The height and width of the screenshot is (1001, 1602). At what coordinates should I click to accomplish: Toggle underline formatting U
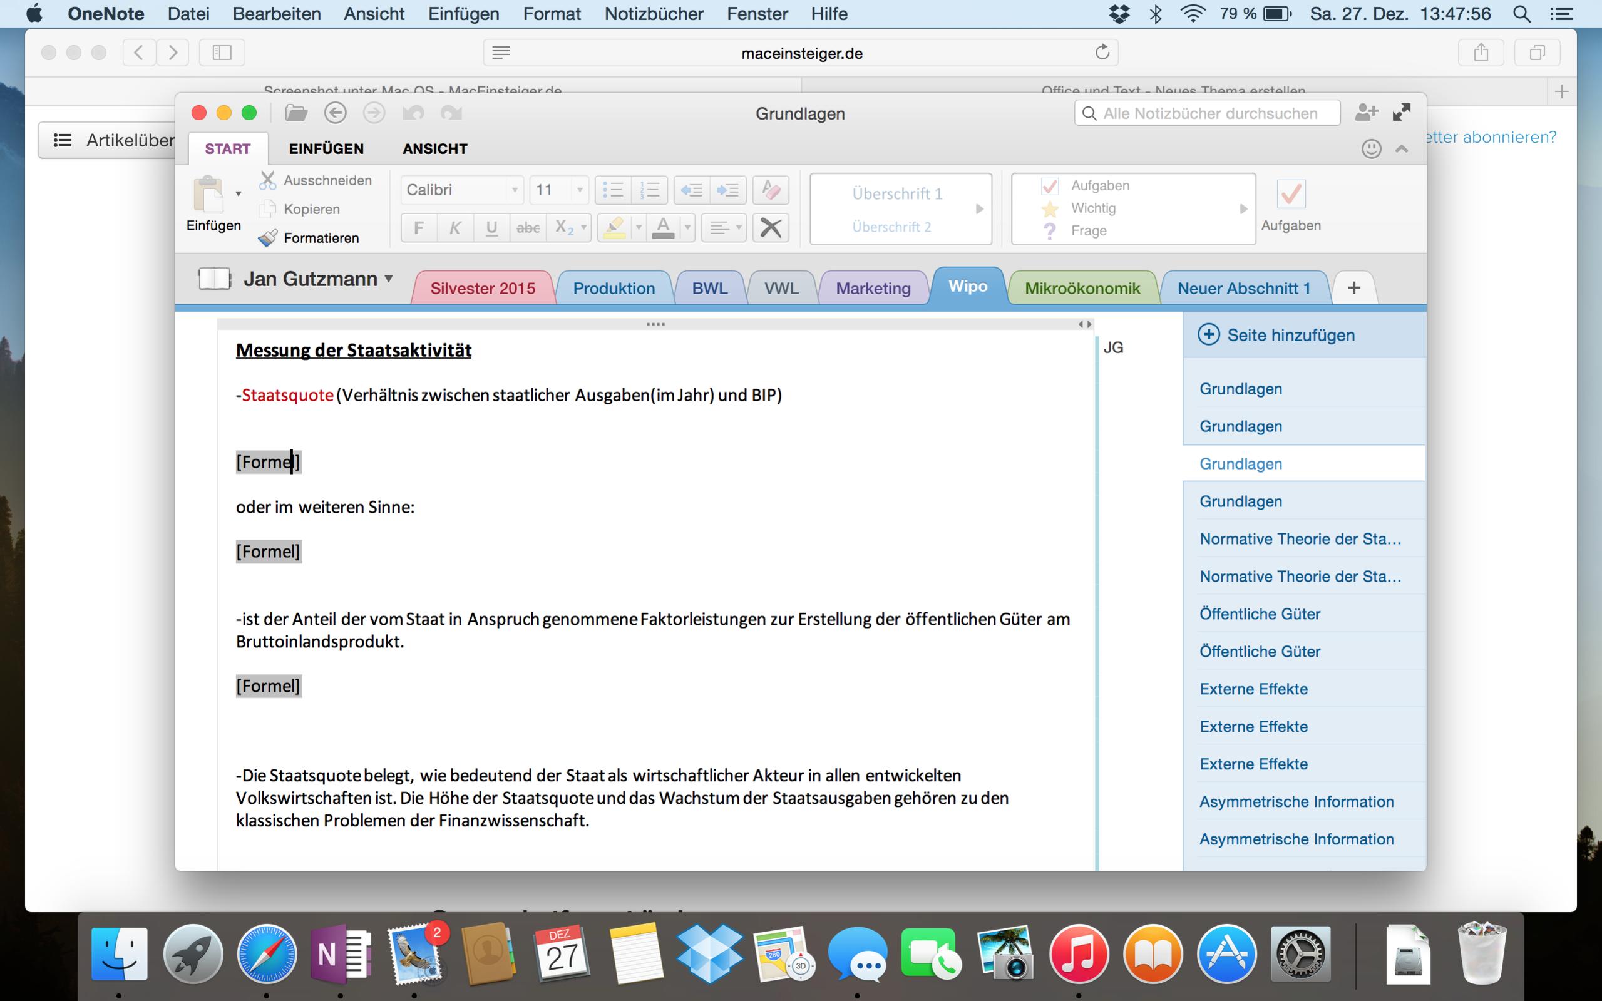tap(491, 228)
